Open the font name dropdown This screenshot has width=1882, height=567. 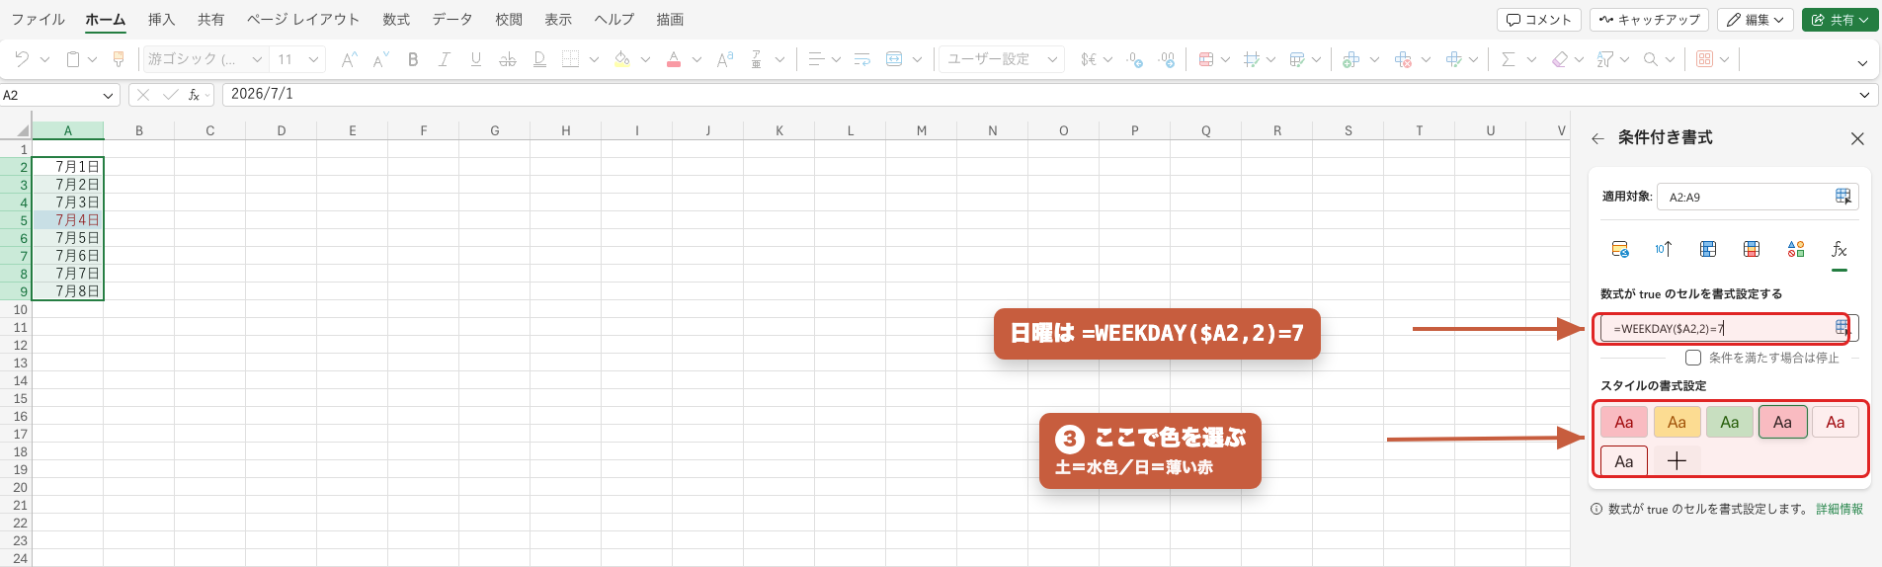[x=257, y=59]
